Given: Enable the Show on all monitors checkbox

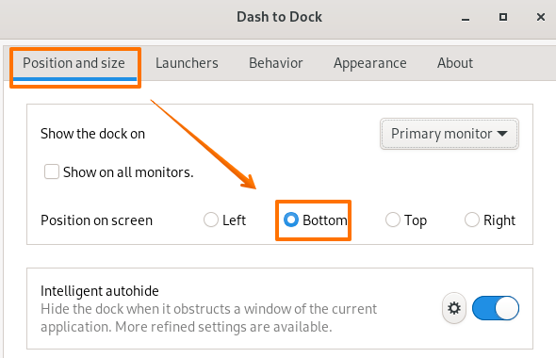Looking at the screenshot, I should pos(52,171).
